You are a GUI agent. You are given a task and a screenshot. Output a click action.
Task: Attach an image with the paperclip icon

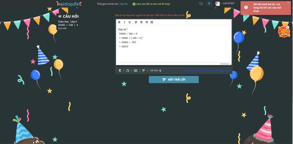pos(160,71)
